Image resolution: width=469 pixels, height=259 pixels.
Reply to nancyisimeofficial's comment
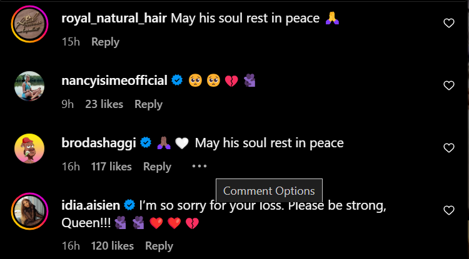click(148, 104)
